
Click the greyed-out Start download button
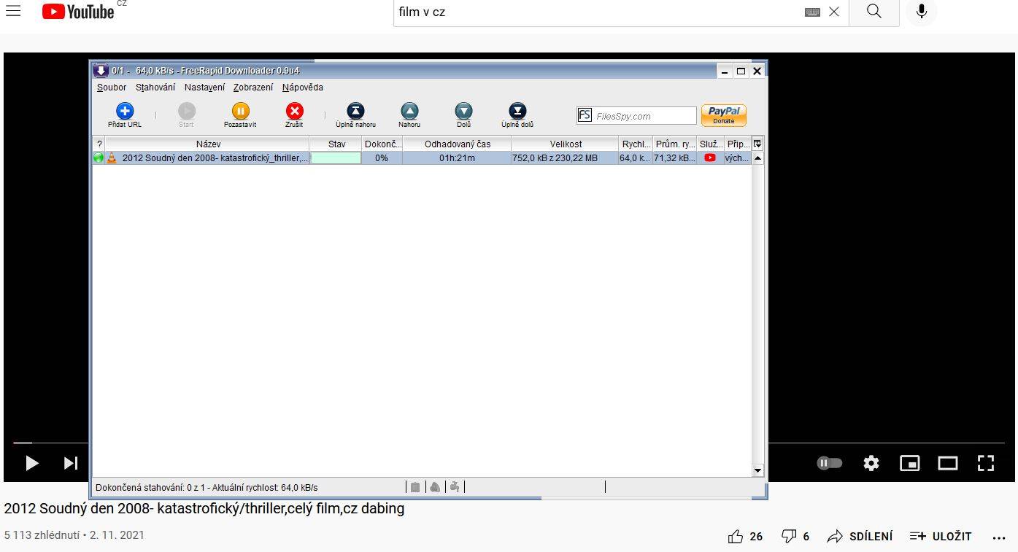[186, 115]
